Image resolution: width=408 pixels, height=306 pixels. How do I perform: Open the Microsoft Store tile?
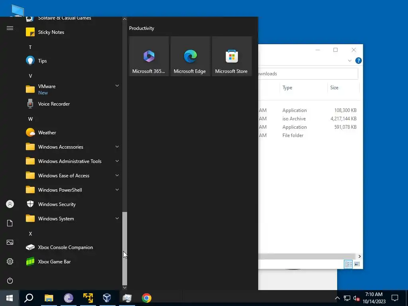point(232,56)
